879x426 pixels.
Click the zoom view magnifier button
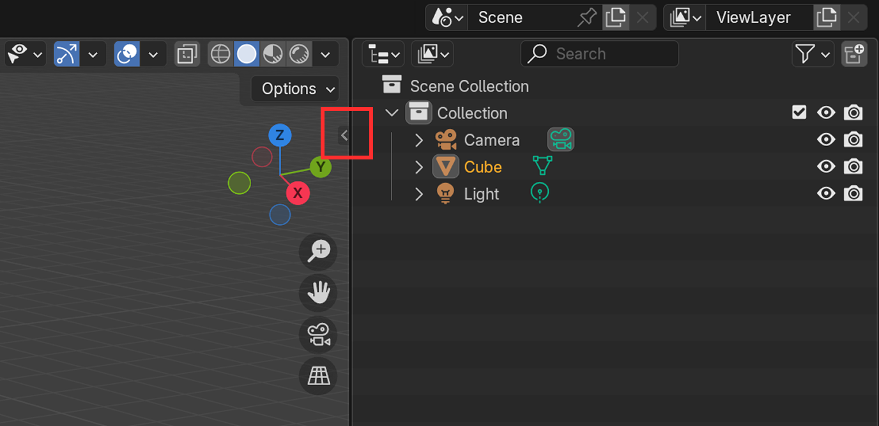click(x=318, y=251)
